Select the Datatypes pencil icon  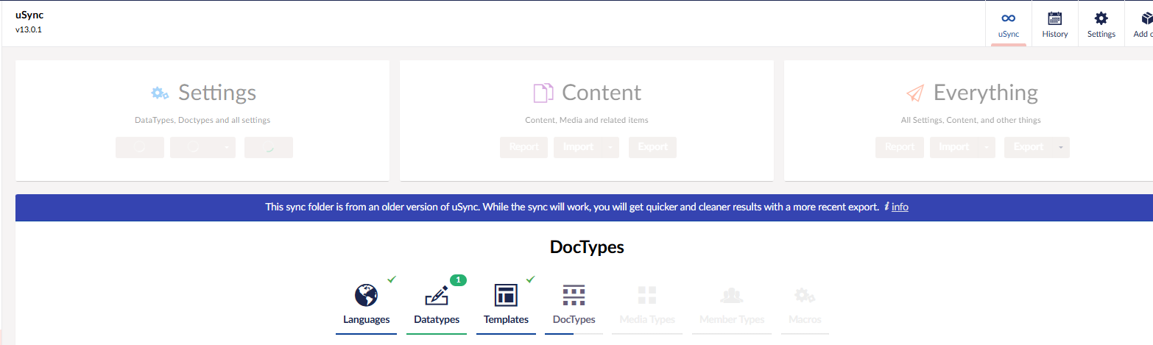click(437, 296)
